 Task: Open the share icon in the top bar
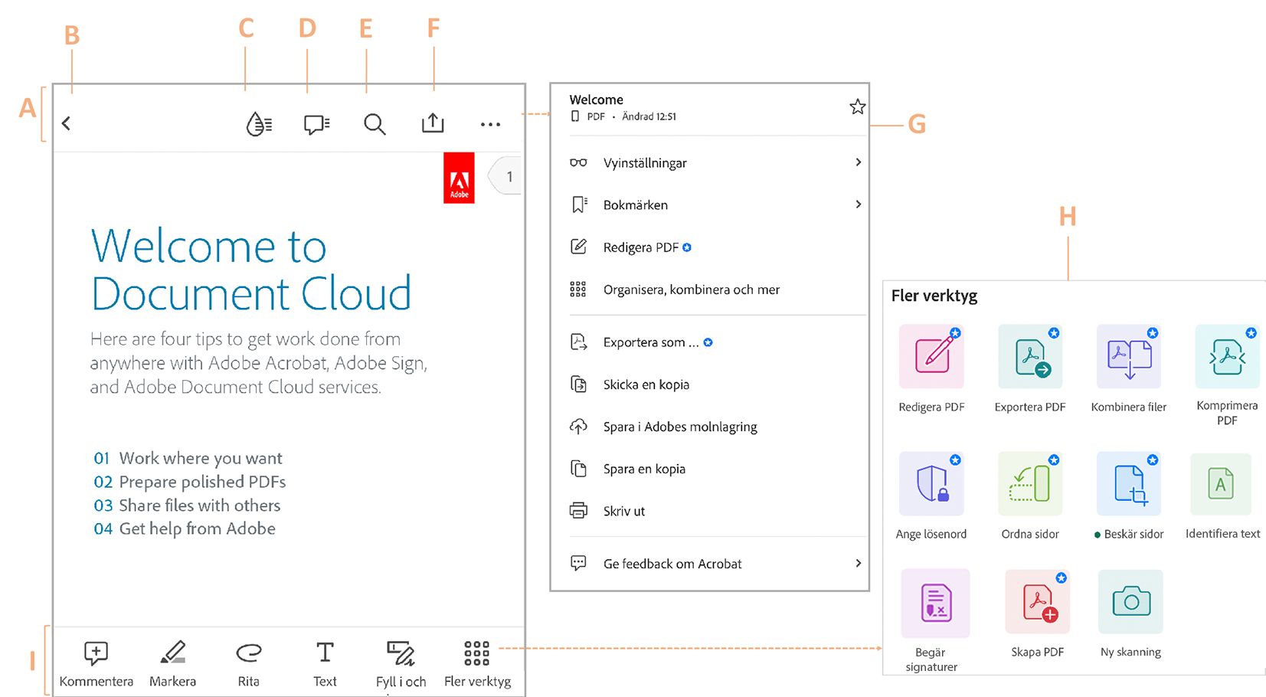tap(433, 123)
